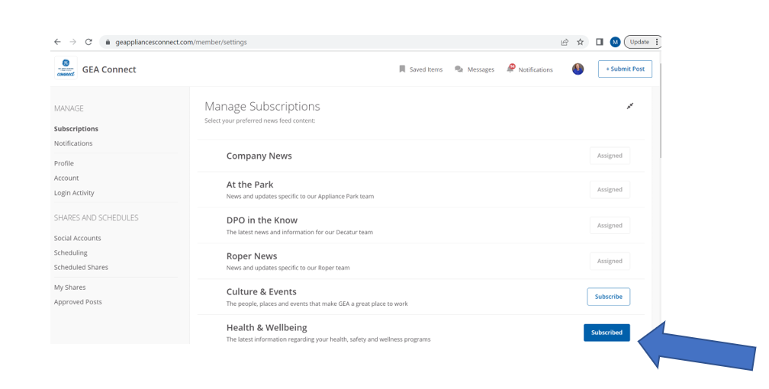Image resolution: width=769 pixels, height=389 pixels.
Task: Click the Submit Post button
Action: (625, 69)
